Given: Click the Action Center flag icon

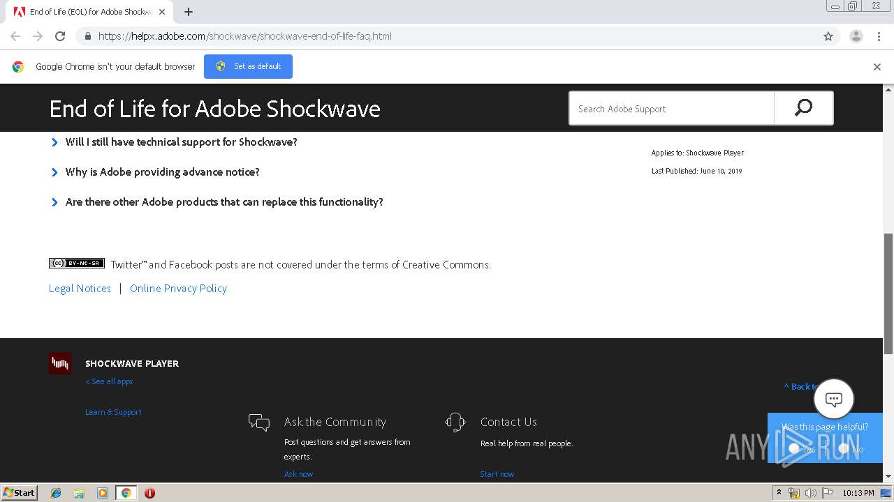Looking at the screenshot, I should (x=827, y=493).
